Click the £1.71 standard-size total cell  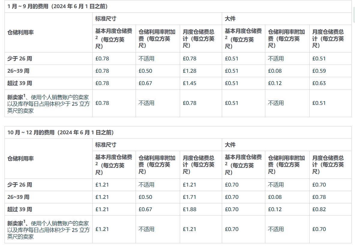(189, 197)
